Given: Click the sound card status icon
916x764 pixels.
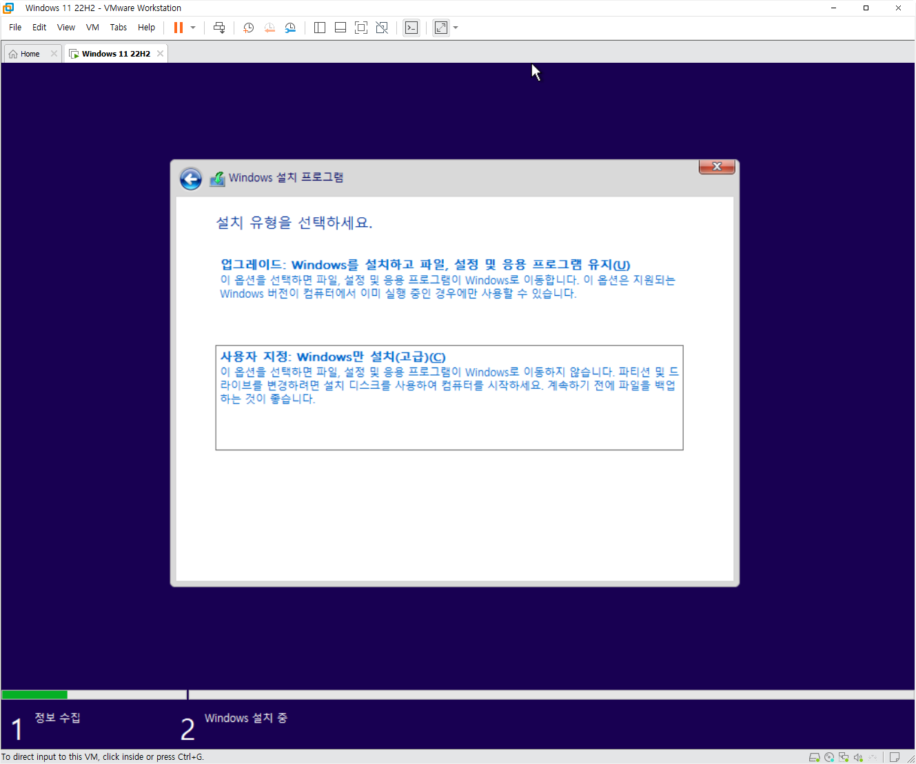Looking at the screenshot, I should coord(858,757).
